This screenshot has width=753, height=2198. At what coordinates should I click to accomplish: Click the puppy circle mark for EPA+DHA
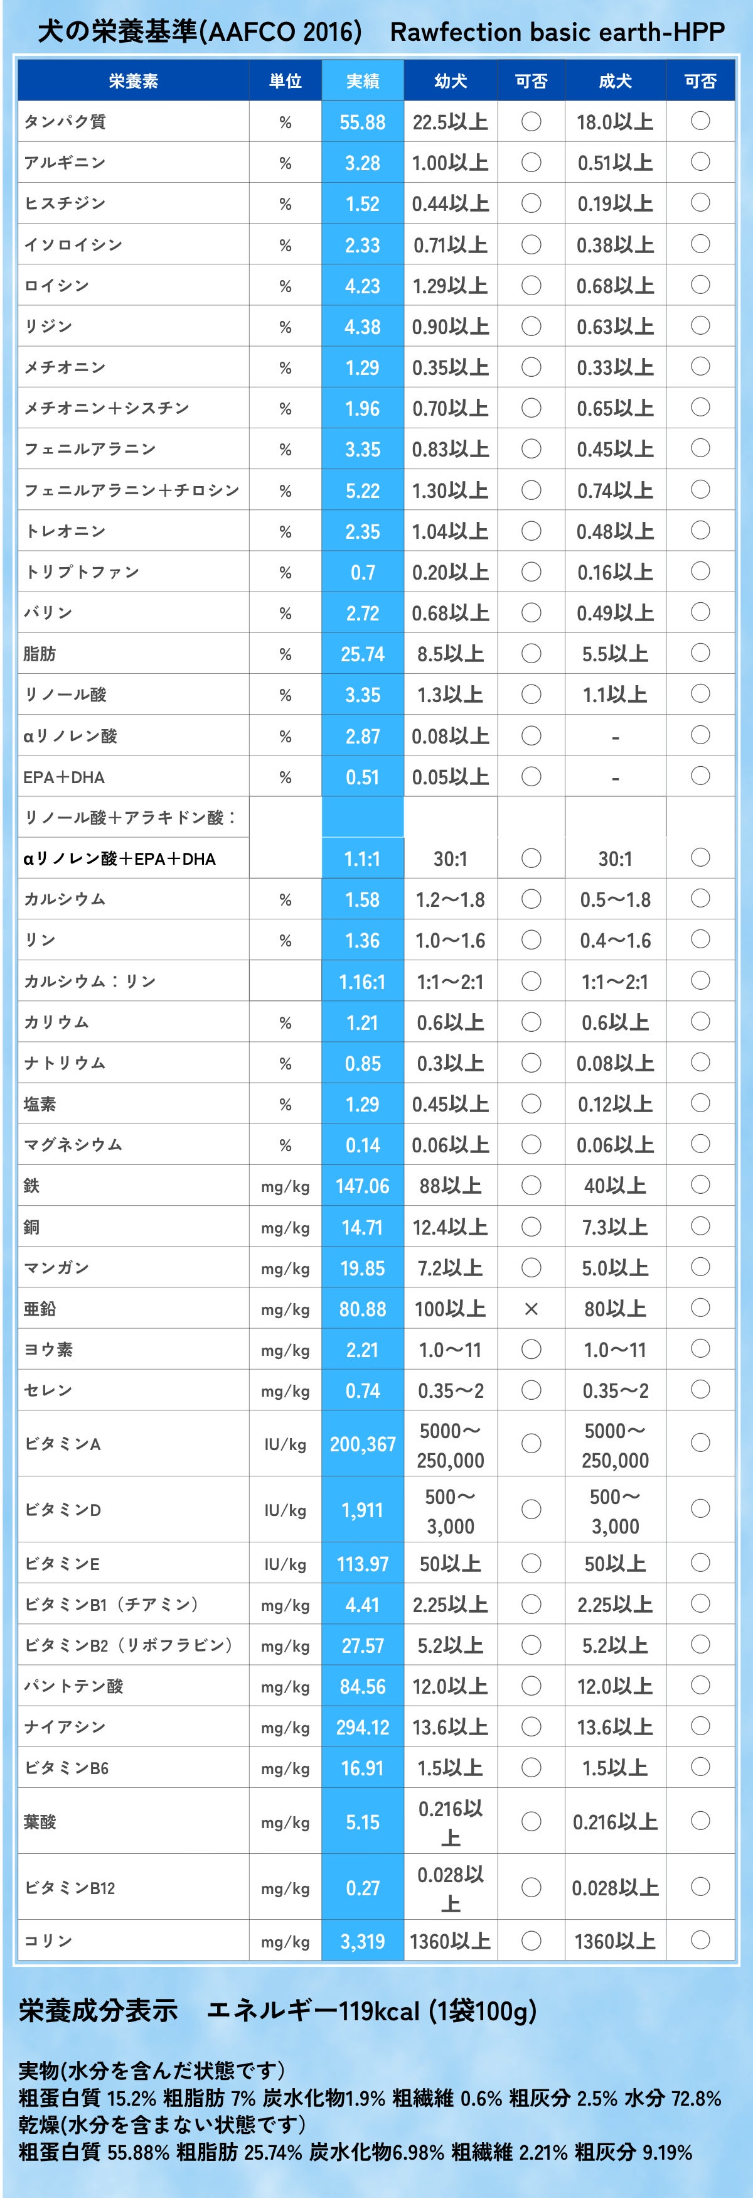(x=530, y=776)
